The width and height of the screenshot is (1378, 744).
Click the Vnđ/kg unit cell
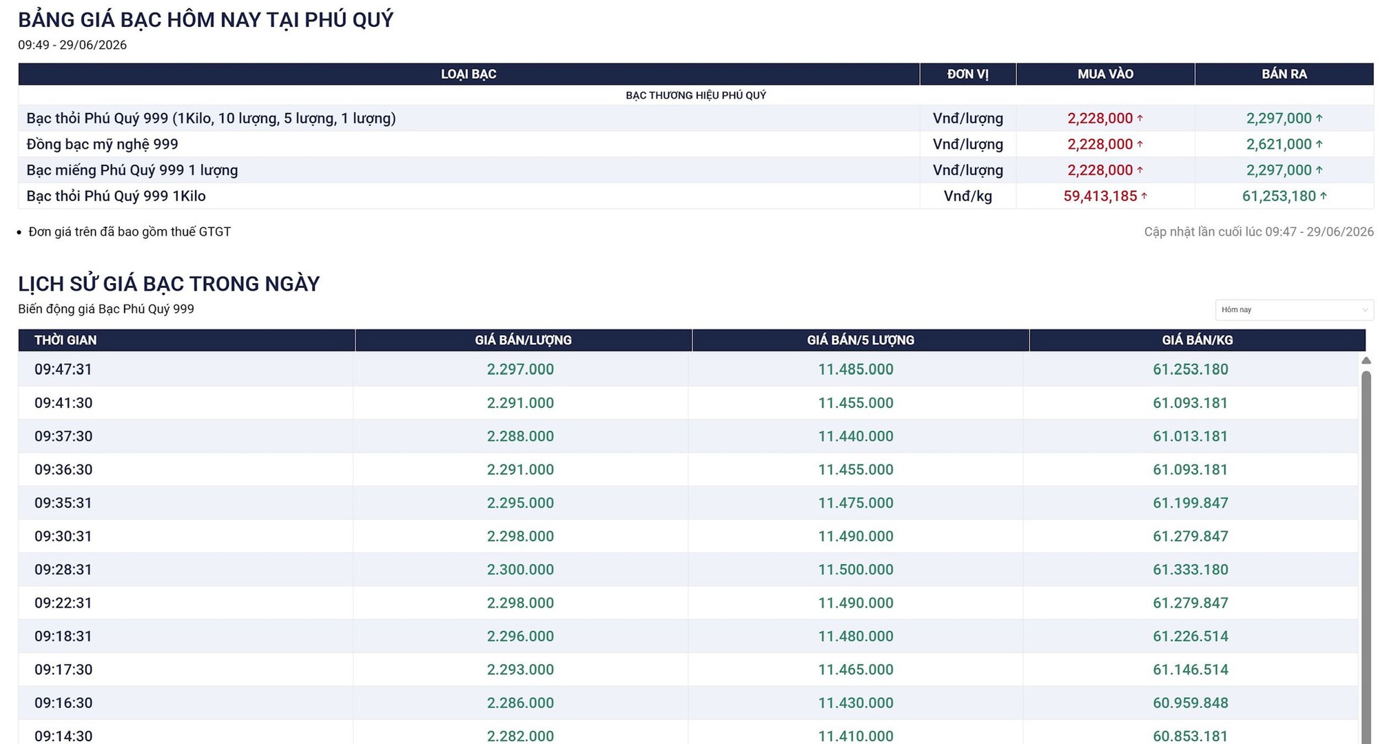pyautogui.click(x=968, y=196)
